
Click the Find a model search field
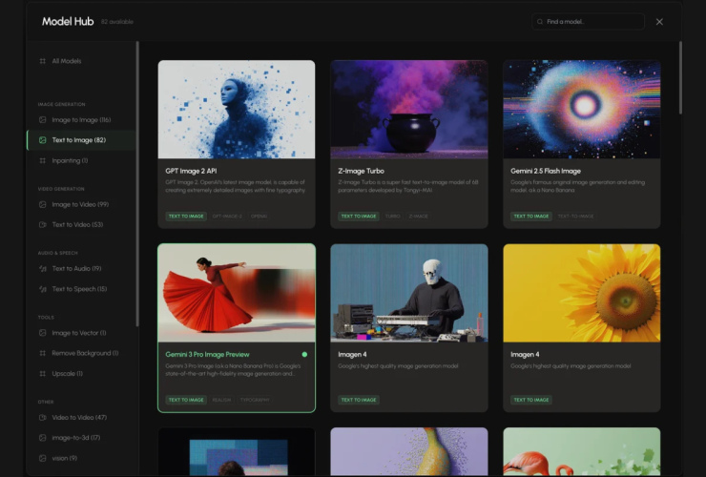588,22
